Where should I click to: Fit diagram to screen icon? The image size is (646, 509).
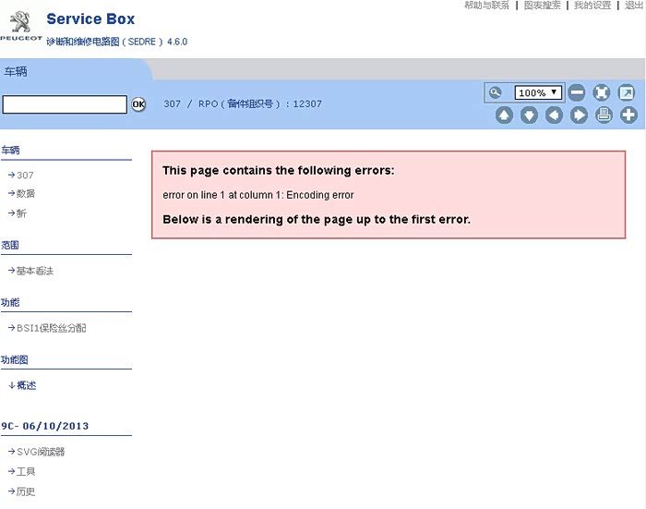pos(602,92)
